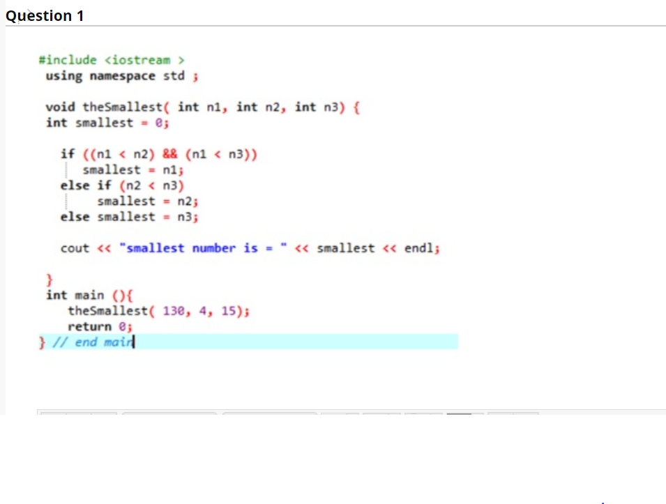The image size is (666, 504).
Task: Click the else if (n2 < n3) line
Action: coord(122,185)
